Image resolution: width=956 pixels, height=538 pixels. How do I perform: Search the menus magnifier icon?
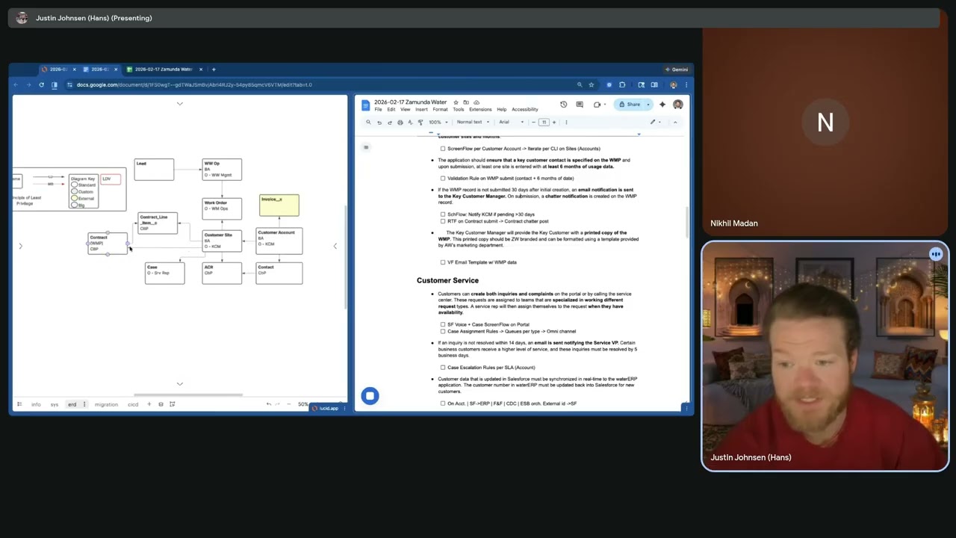click(368, 122)
